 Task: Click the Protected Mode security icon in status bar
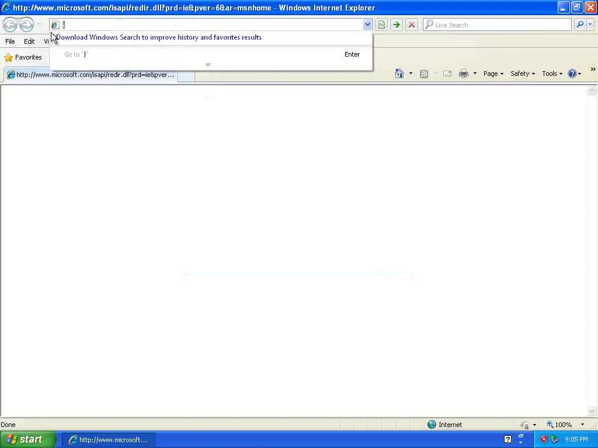tap(525, 425)
